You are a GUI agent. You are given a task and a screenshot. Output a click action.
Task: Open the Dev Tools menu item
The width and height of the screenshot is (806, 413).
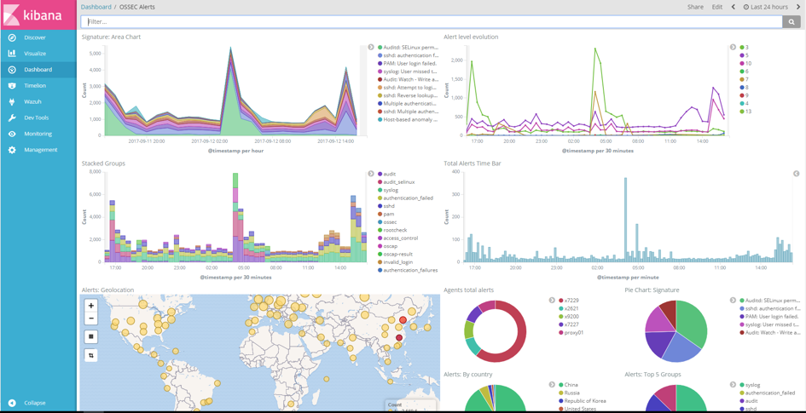click(38, 118)
